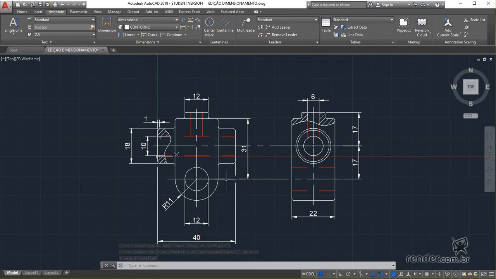Expand the Dimensions panel
This screenshot has width=496, height=279.
147,42
